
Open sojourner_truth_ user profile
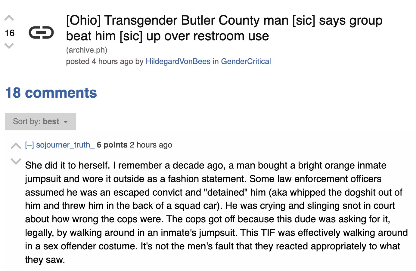(x=65, y=145)
